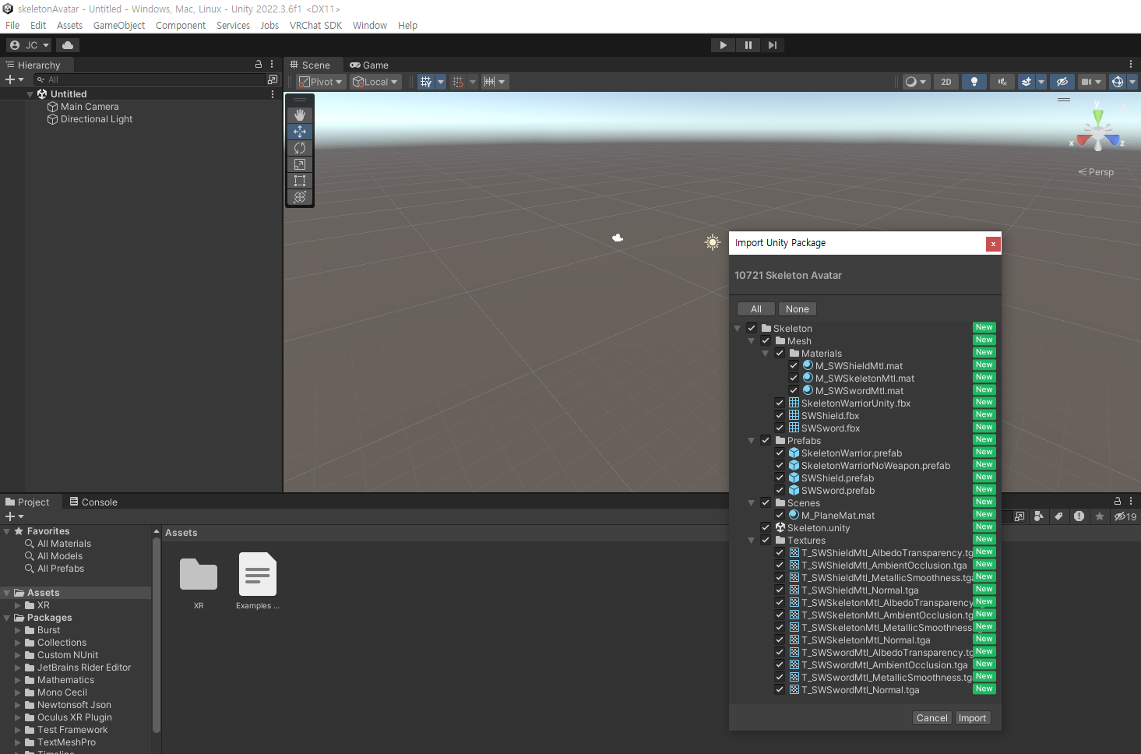
Task: Toggle scene lighting bulb icon
Action: (x=974, y=82)
